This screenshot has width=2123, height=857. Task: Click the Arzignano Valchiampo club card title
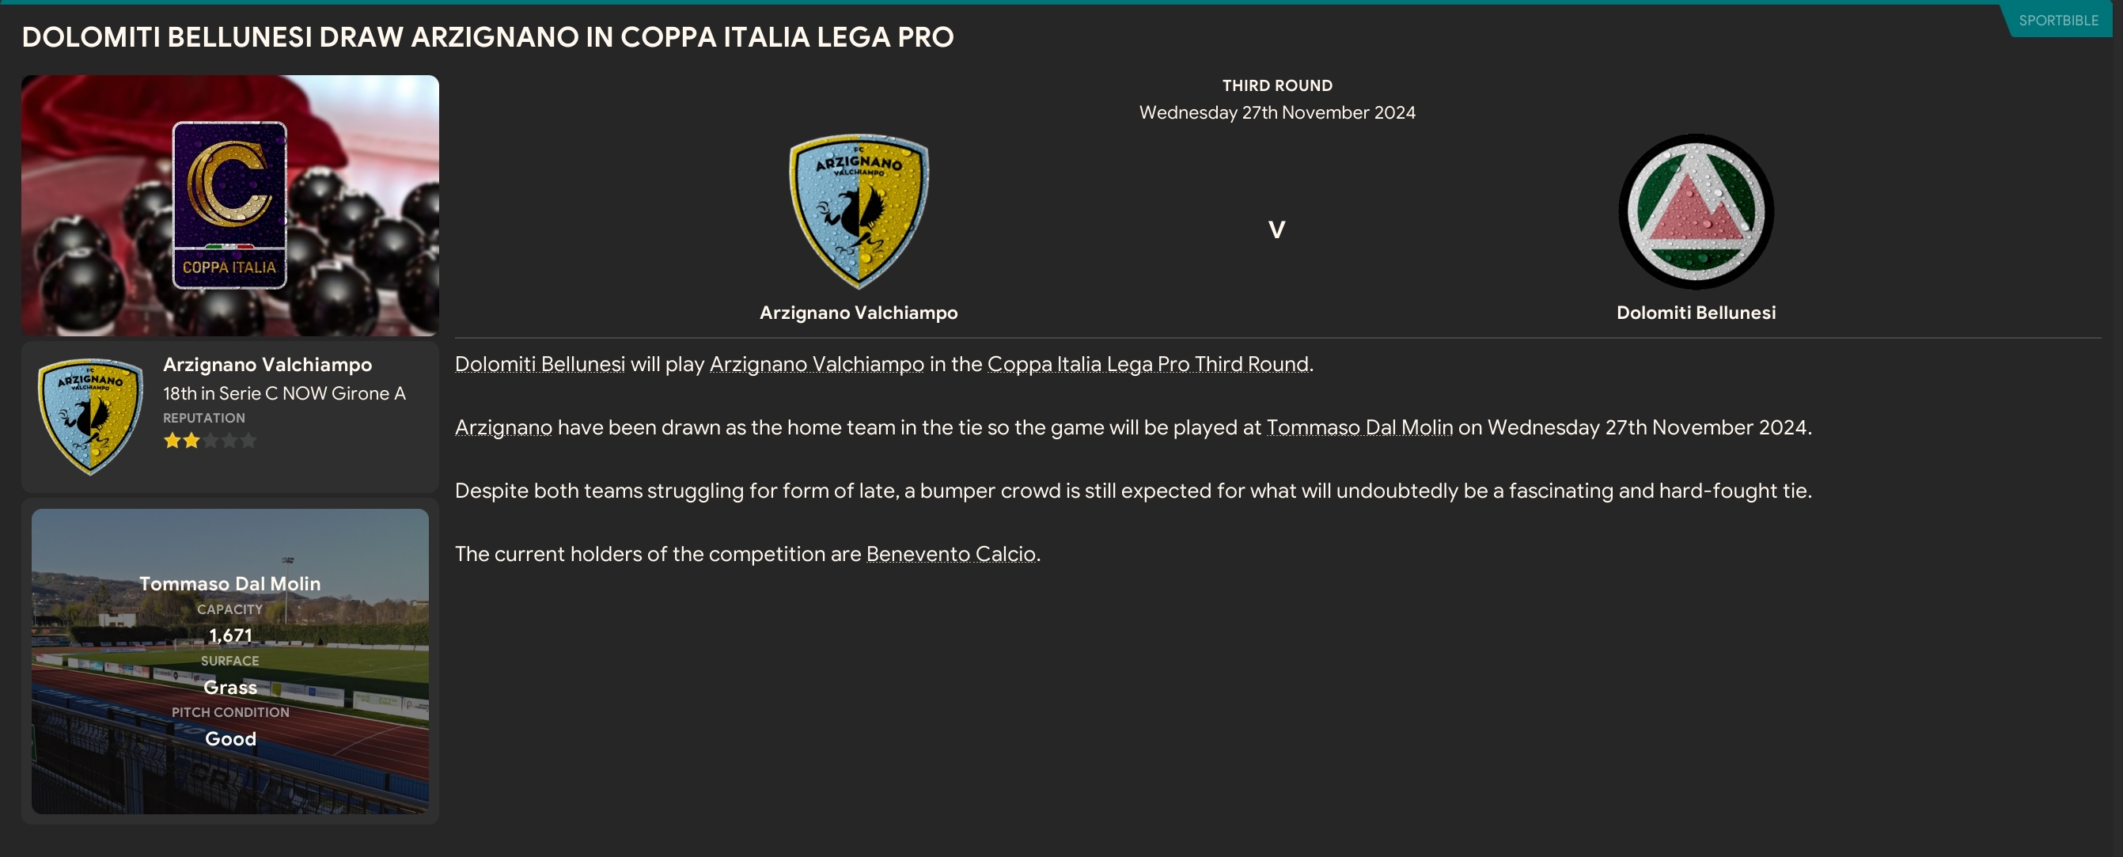[267, 364]
